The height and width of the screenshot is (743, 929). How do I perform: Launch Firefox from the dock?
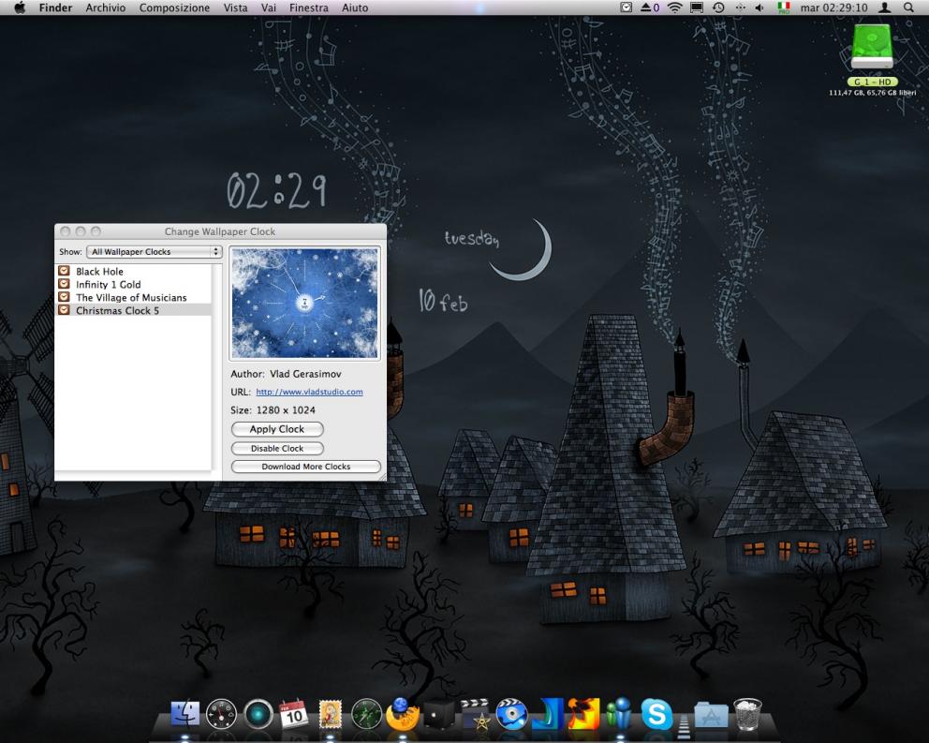click(x=403, y=714)
